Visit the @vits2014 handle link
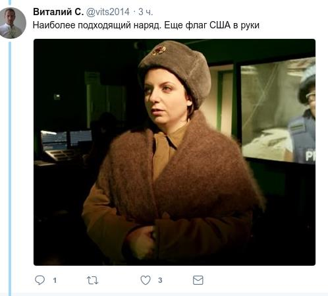This screenshot has width=328, height=296. pyautogui.click(x=107, y=12)
